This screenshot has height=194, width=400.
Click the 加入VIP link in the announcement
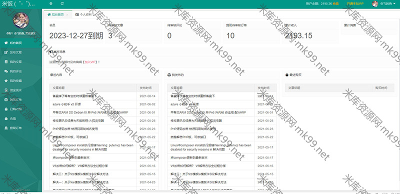tap(90, 62)
